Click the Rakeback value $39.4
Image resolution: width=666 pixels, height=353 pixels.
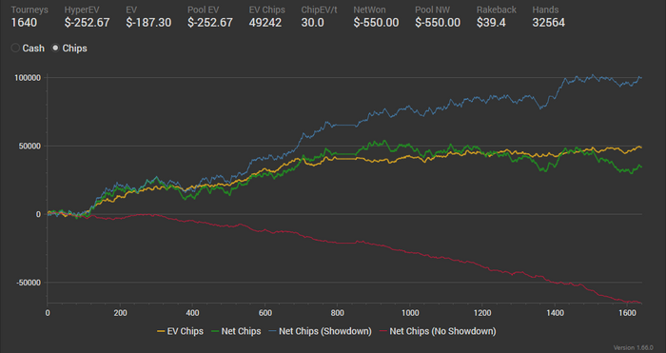491,23
